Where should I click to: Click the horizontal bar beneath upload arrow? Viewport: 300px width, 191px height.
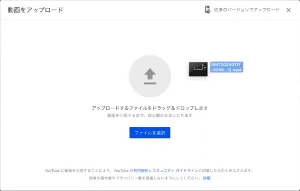(x=150, y=83)
